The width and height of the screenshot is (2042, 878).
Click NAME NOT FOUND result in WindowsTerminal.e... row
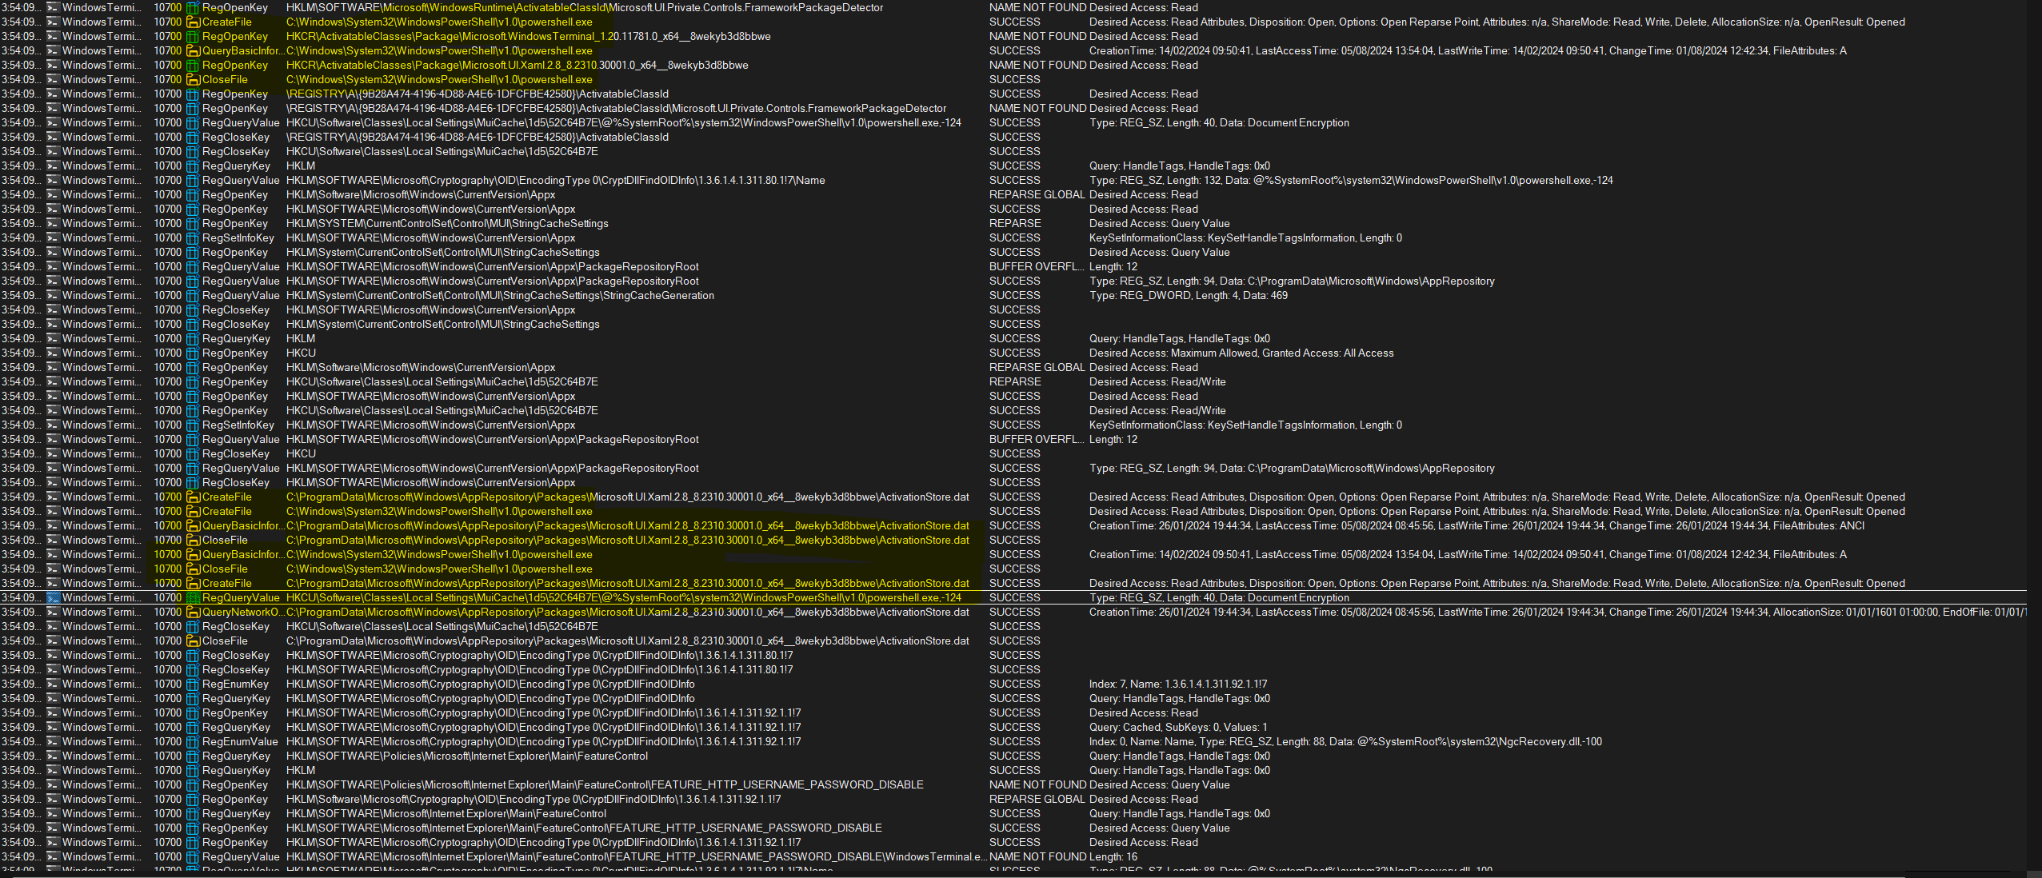point(1037,856)
